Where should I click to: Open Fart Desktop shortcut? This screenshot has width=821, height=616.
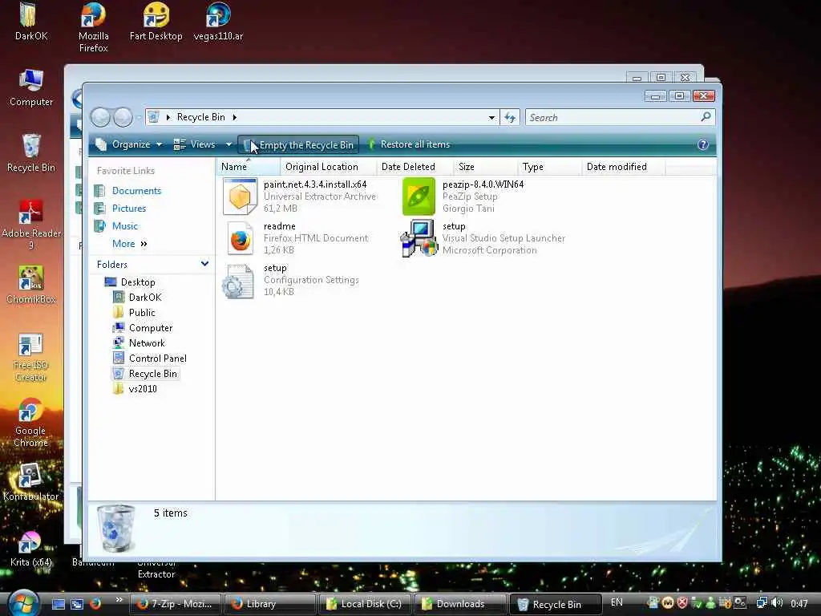coord(156,21)
